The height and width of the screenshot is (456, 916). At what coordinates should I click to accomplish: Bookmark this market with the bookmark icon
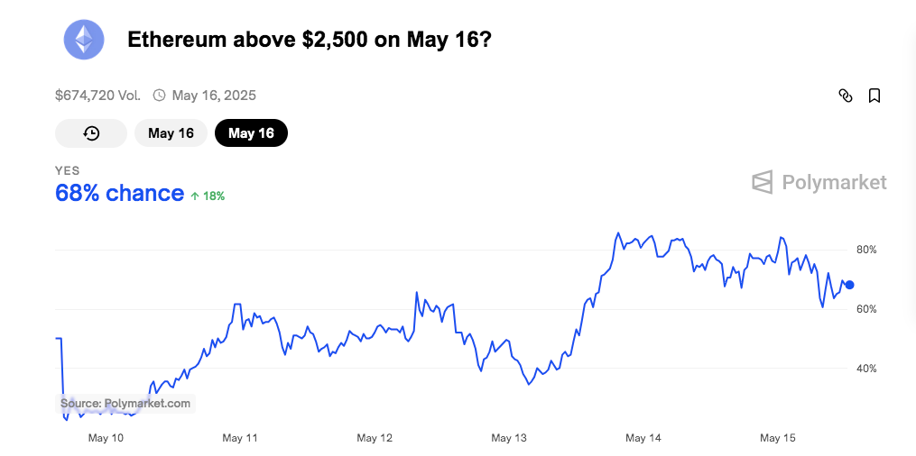[x=874, y=96]
